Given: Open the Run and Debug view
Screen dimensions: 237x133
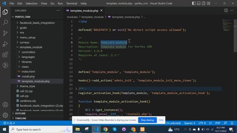Looking at the screenshot, I should click(x=5, y=44).
